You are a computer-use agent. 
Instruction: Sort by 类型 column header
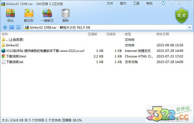point(128,34)
